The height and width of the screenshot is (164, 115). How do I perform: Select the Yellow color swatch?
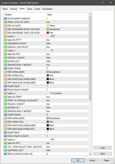pos(48,25)
